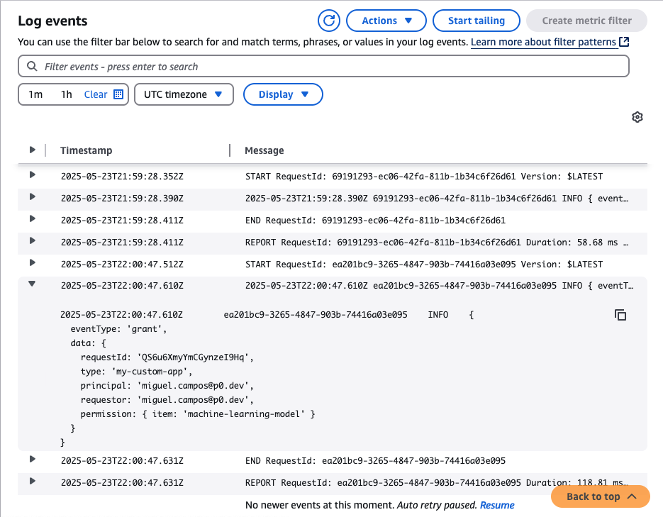Click the external link icon beside filter patterns
This screenshot has width=663, height=517.
624,43
